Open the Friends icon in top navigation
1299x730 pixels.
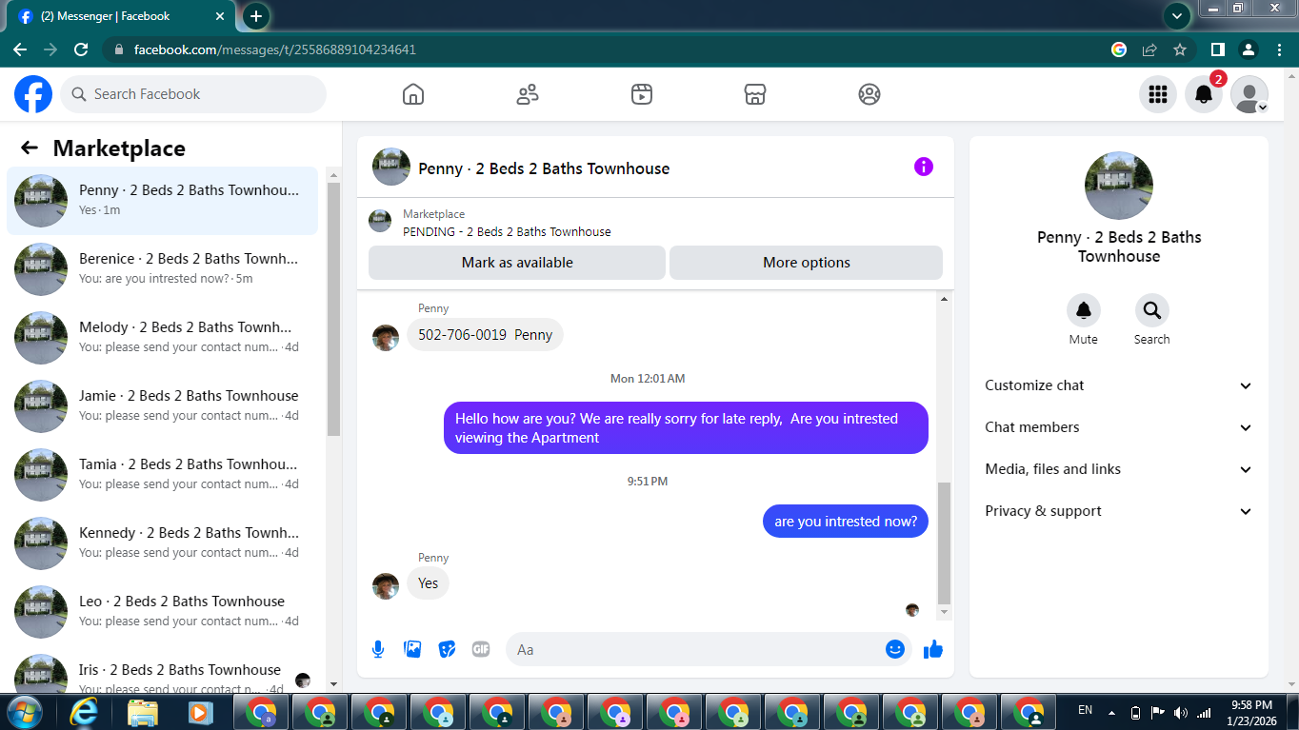pos(528,94)
